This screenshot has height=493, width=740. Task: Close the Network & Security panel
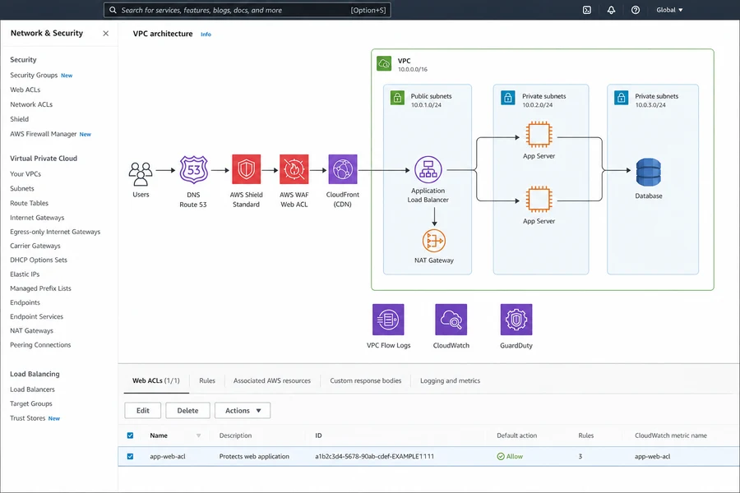coord(106,34)
